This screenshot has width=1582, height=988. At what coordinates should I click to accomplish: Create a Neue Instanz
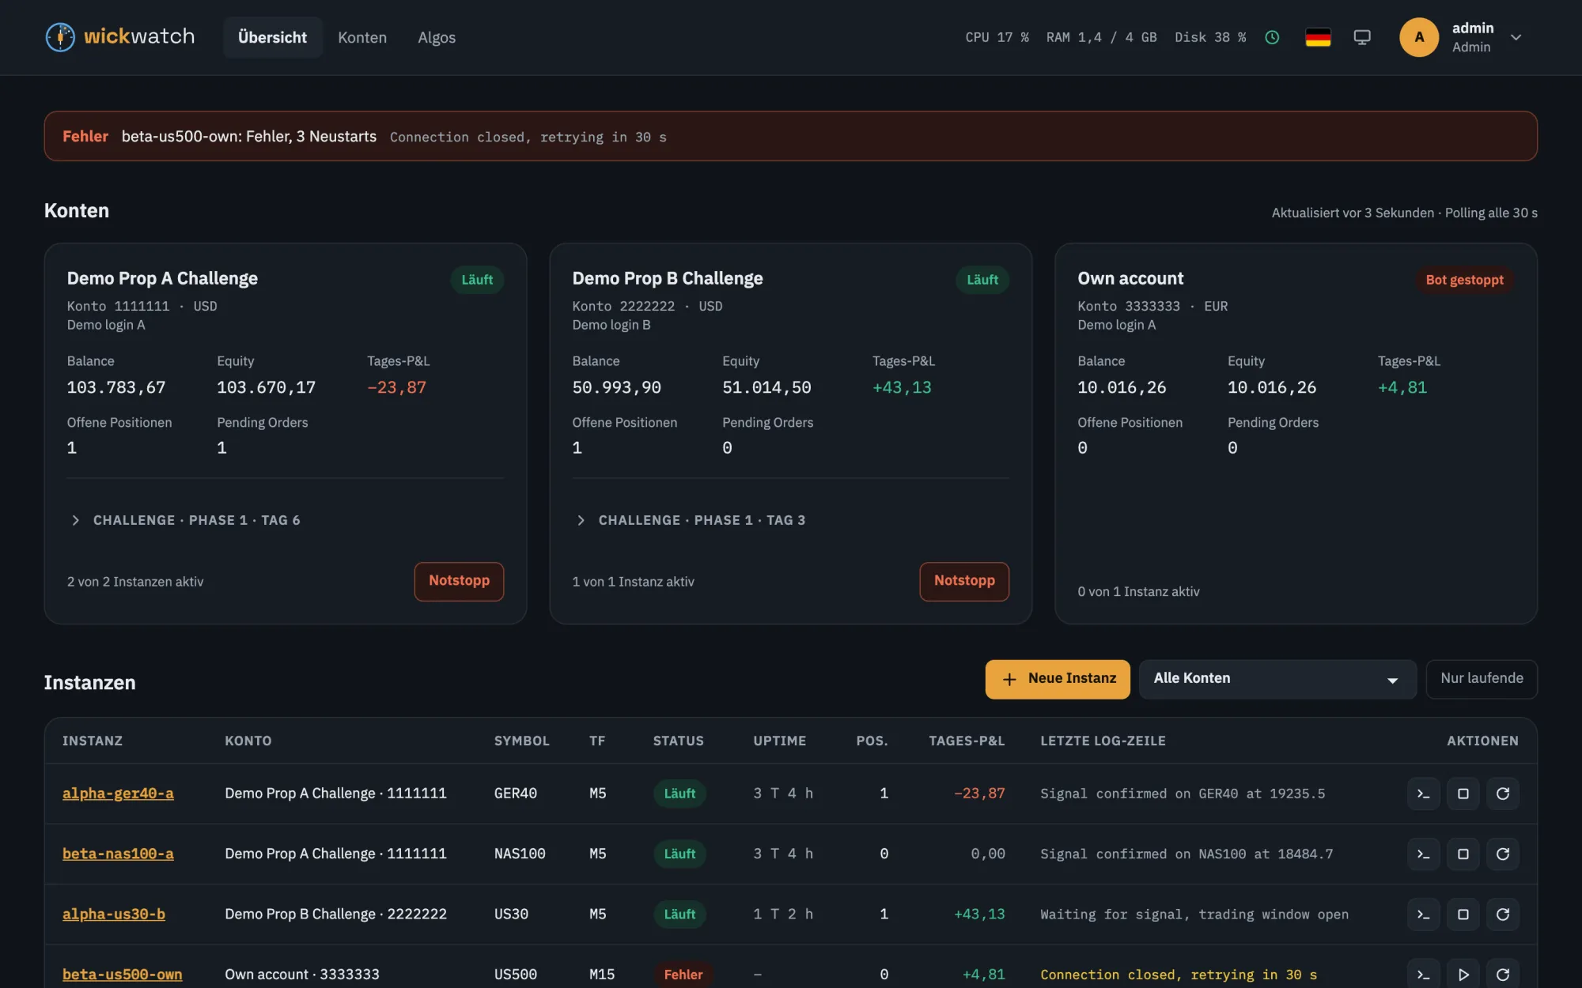(1058, 679)
